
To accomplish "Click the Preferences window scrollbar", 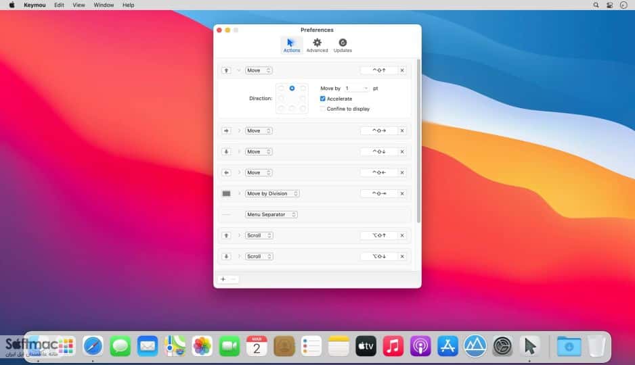I will click(418, 141).
